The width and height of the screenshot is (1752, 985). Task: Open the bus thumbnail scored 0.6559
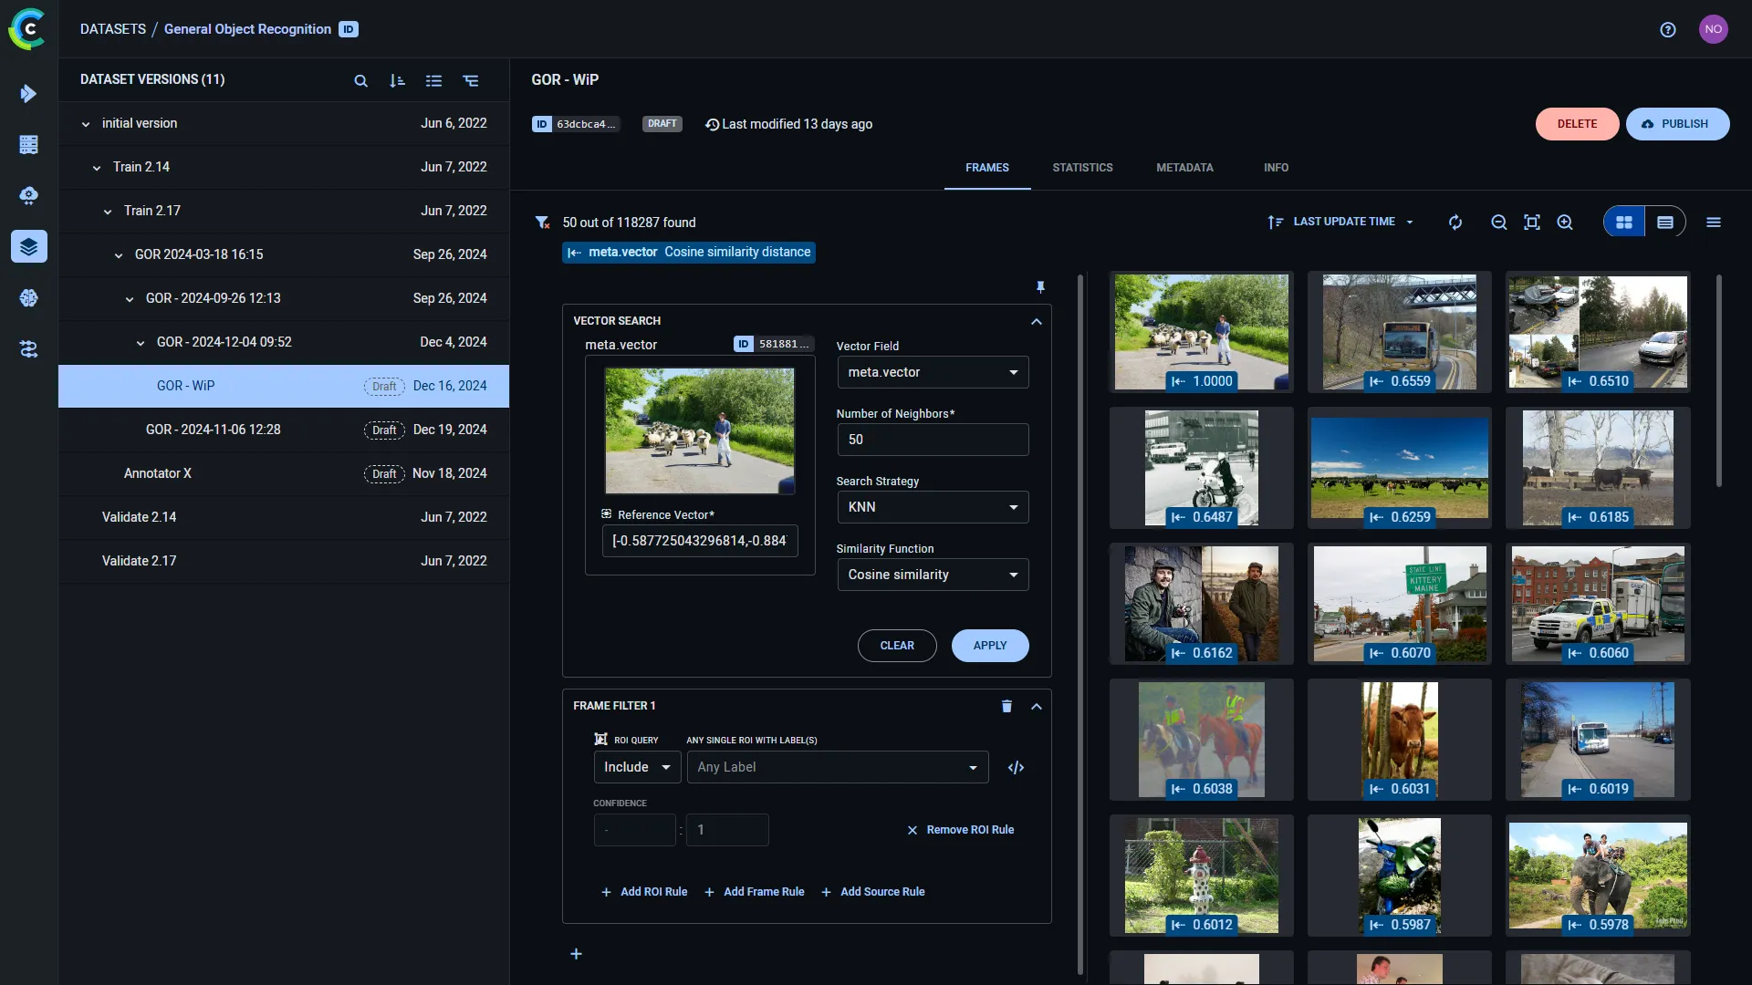coord(1399,332)
